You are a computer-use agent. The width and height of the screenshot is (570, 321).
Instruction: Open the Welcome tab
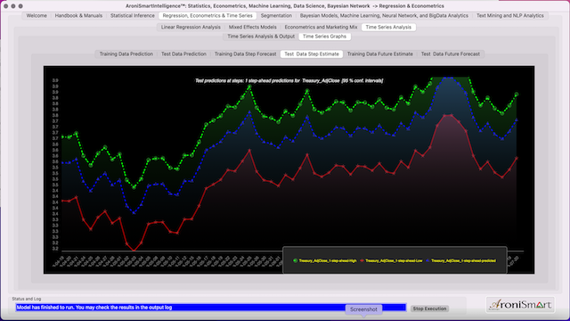[x=37, y=16]
